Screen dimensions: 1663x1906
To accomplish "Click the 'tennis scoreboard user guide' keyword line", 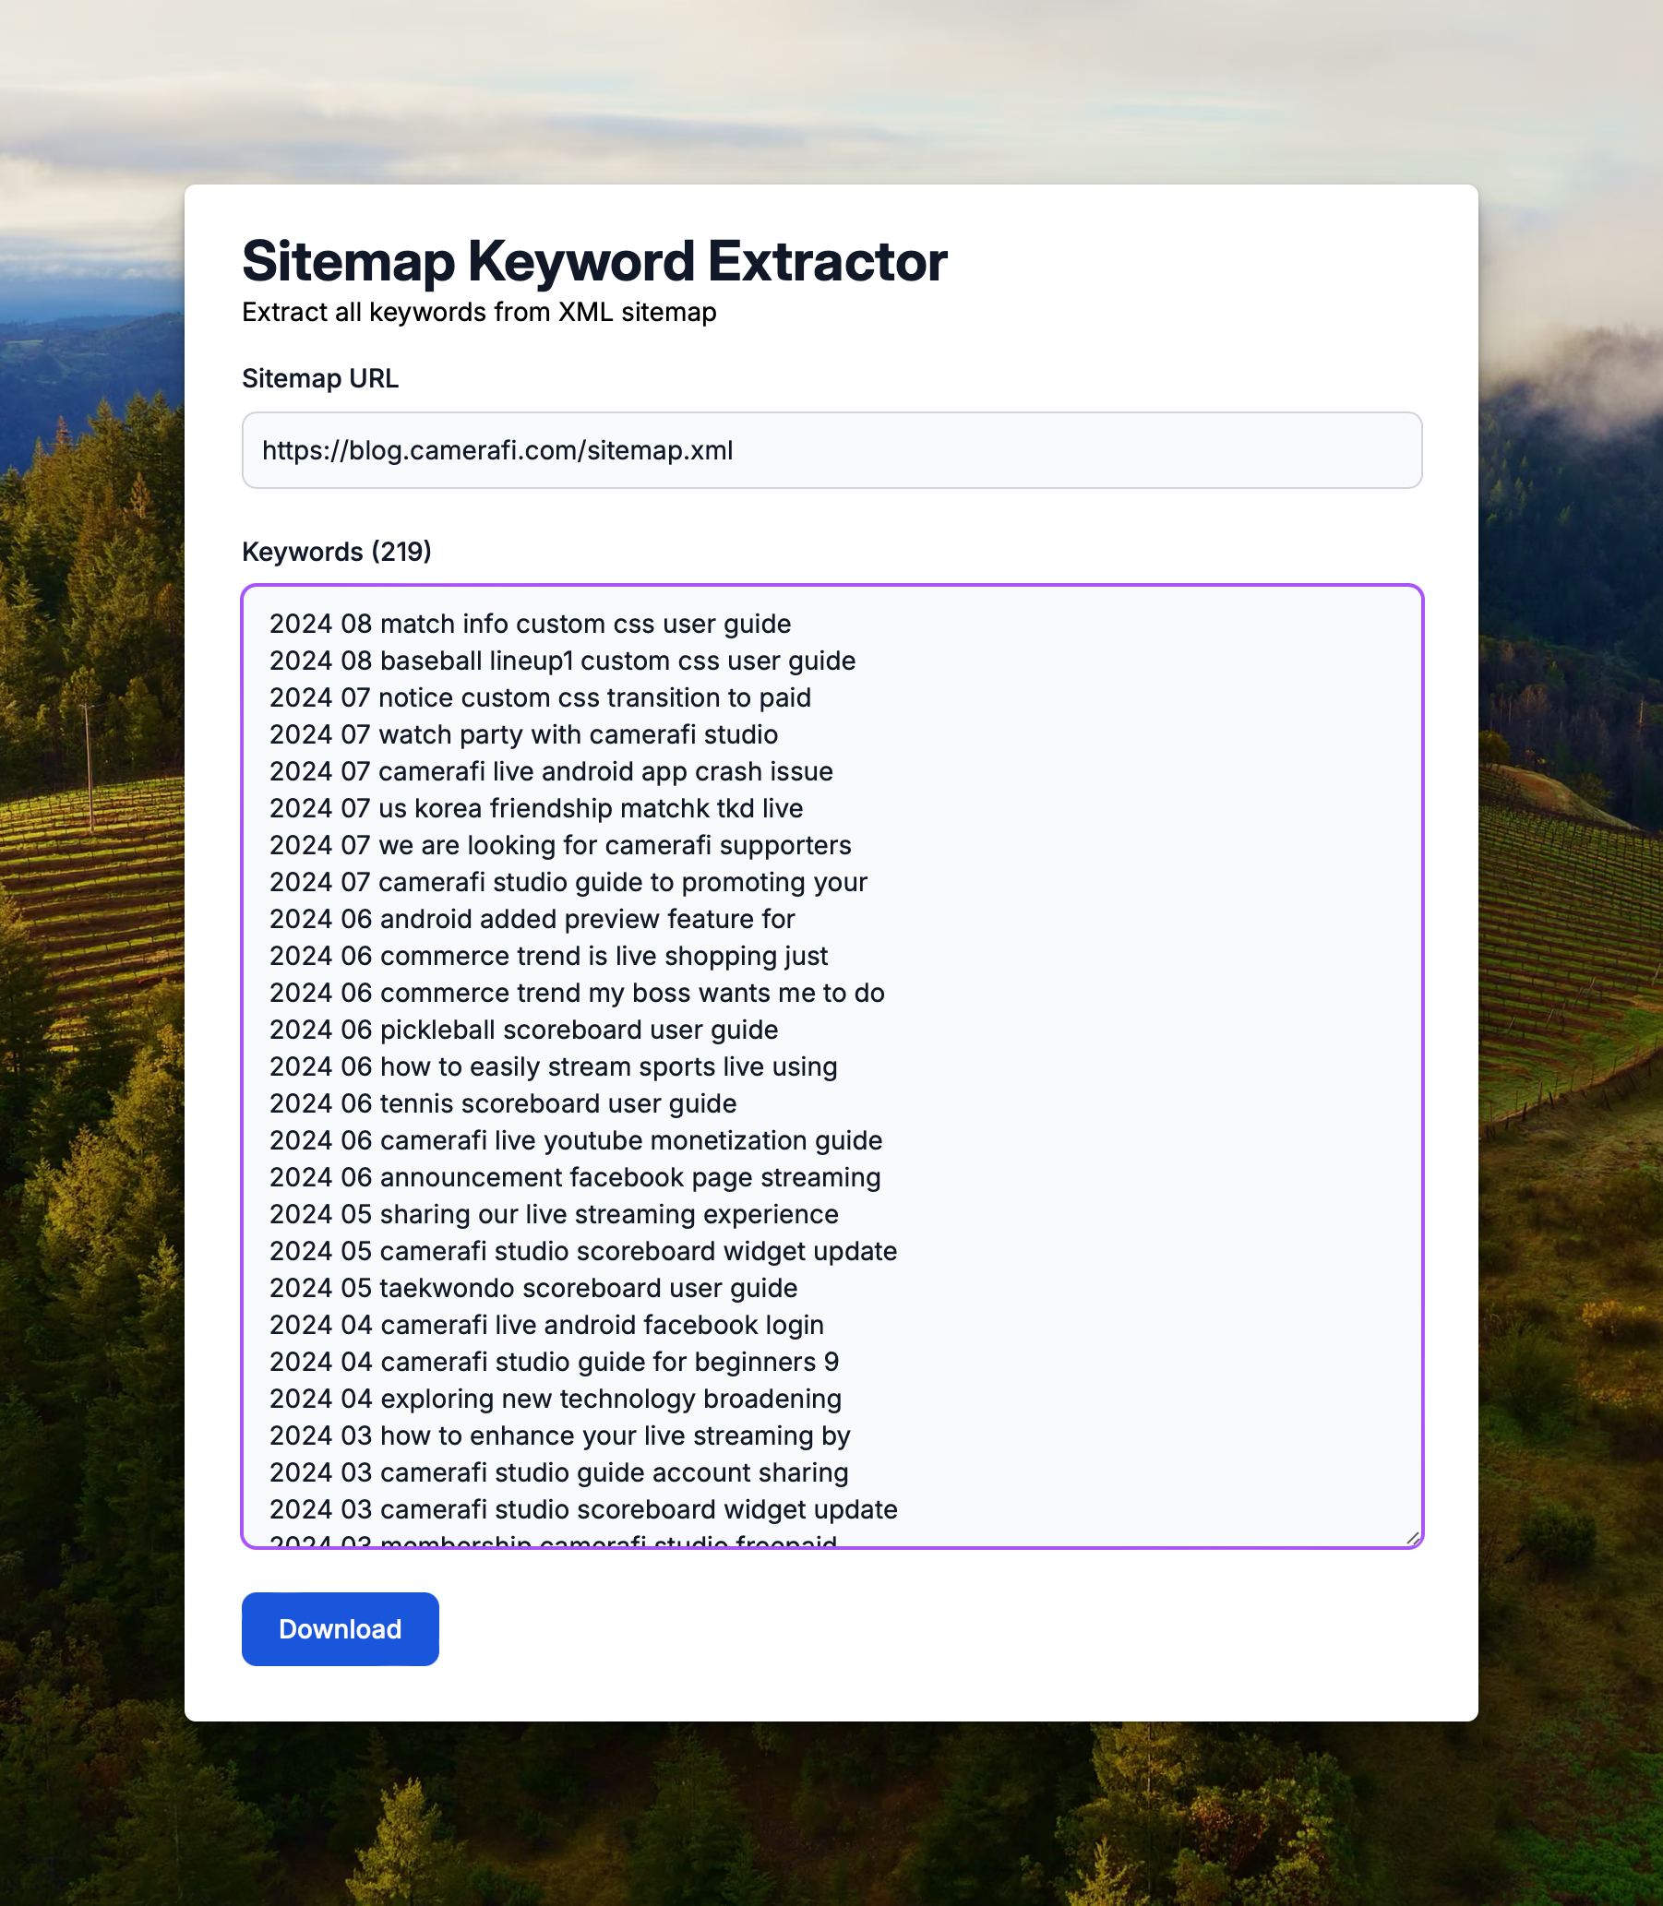I will coord(503,1103).
